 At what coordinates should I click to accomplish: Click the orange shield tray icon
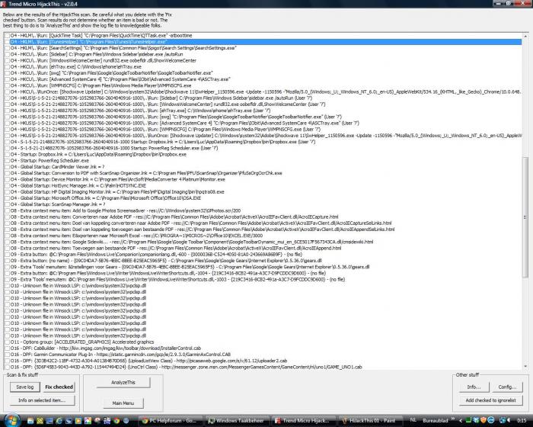[x=484, y=421]
